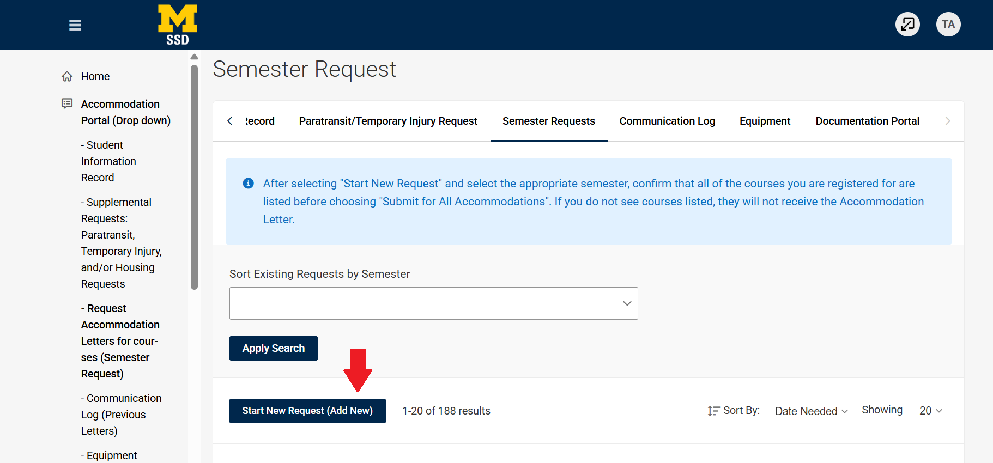
Task: Click the info icon in blue notice
Action: (x=248, y=183)
